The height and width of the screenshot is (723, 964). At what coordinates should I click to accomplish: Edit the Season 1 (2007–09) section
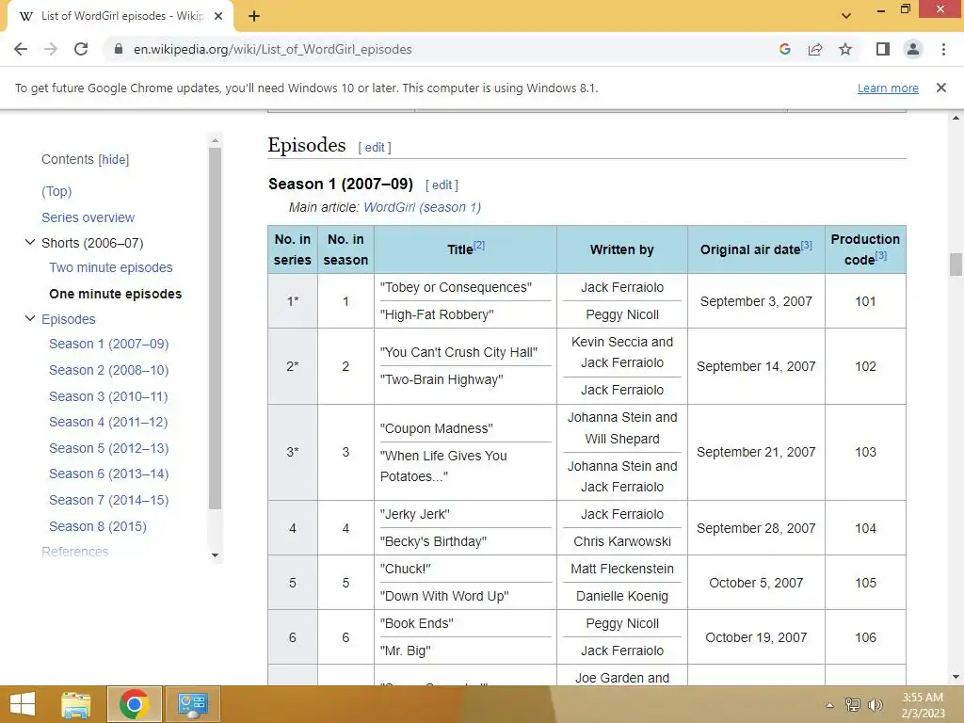coord(442,185)
